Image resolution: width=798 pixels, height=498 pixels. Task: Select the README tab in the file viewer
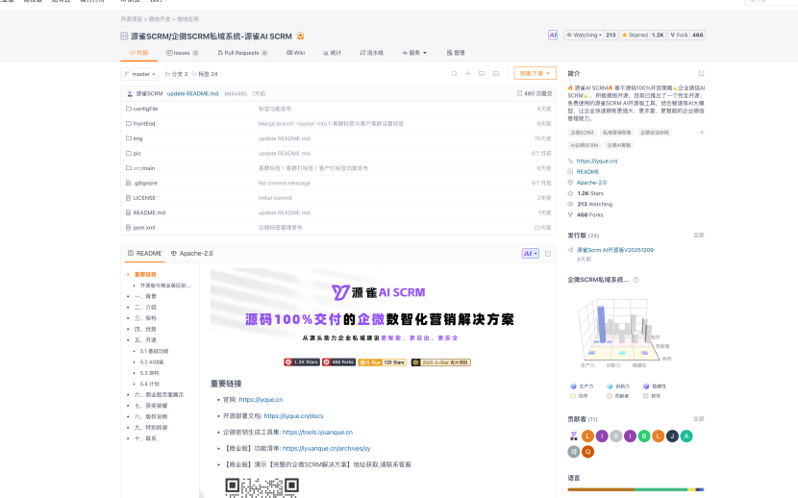pyautogui.click(x=144, y=253)
